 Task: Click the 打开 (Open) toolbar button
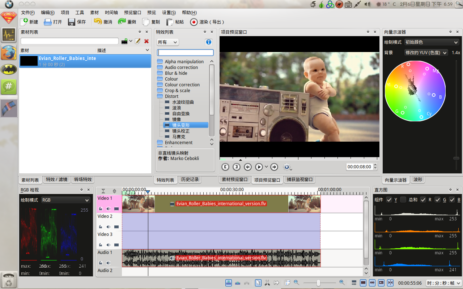tap(53, 22)
